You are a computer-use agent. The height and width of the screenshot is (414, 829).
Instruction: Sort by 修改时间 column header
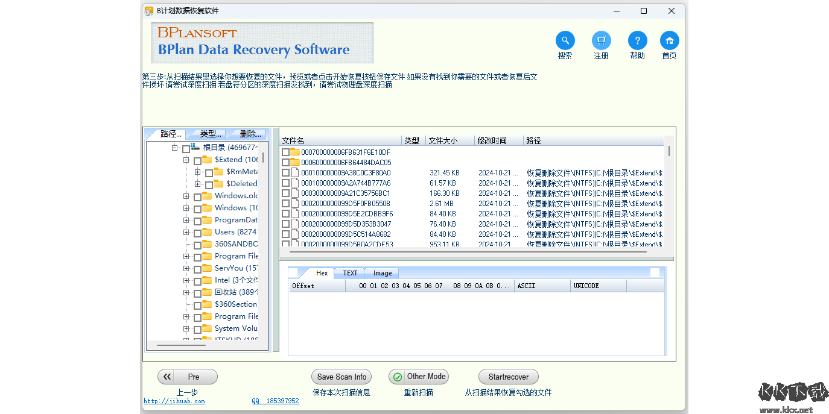499,140
